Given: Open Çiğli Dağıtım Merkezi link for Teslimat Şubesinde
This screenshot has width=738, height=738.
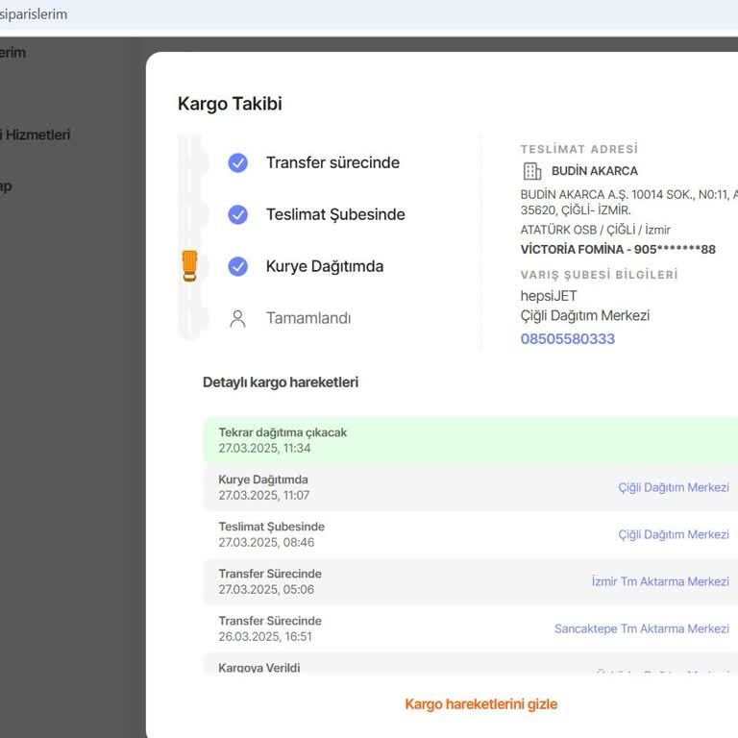Looking at the screenshot, I should 673,534.
